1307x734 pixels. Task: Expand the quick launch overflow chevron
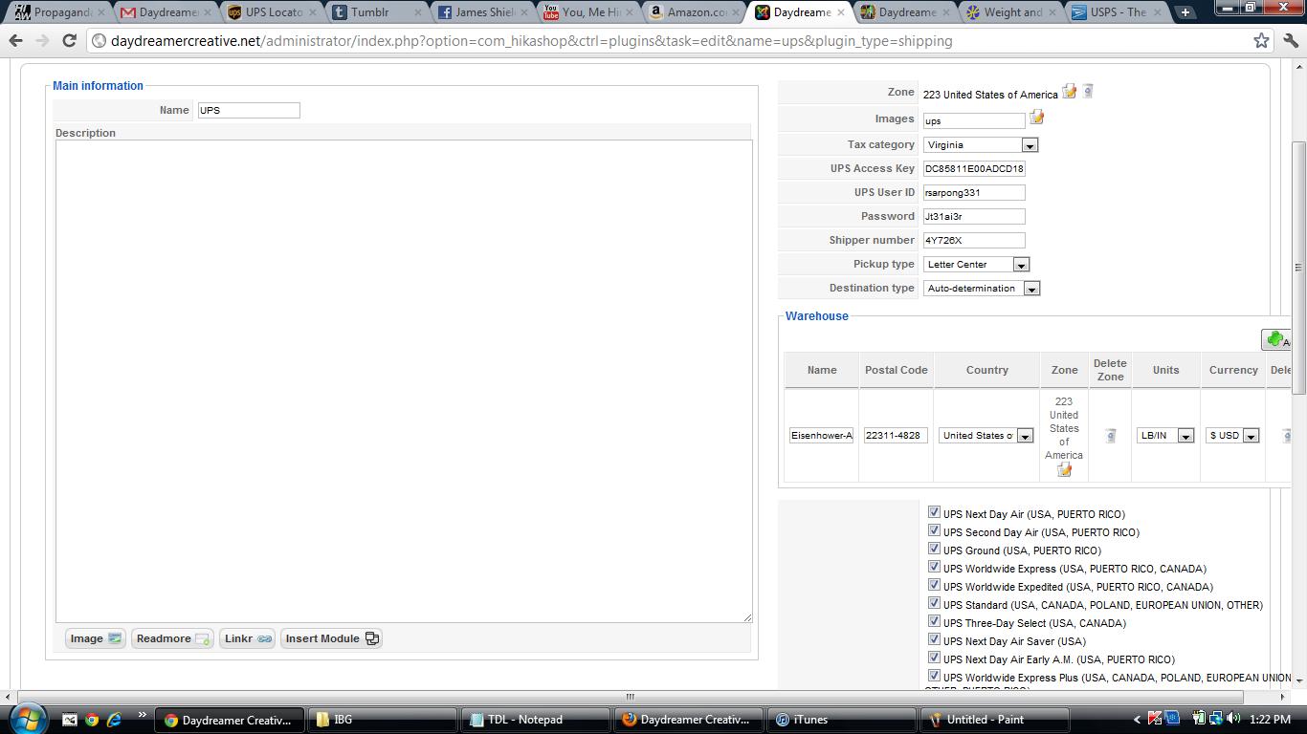pos(143,715)
